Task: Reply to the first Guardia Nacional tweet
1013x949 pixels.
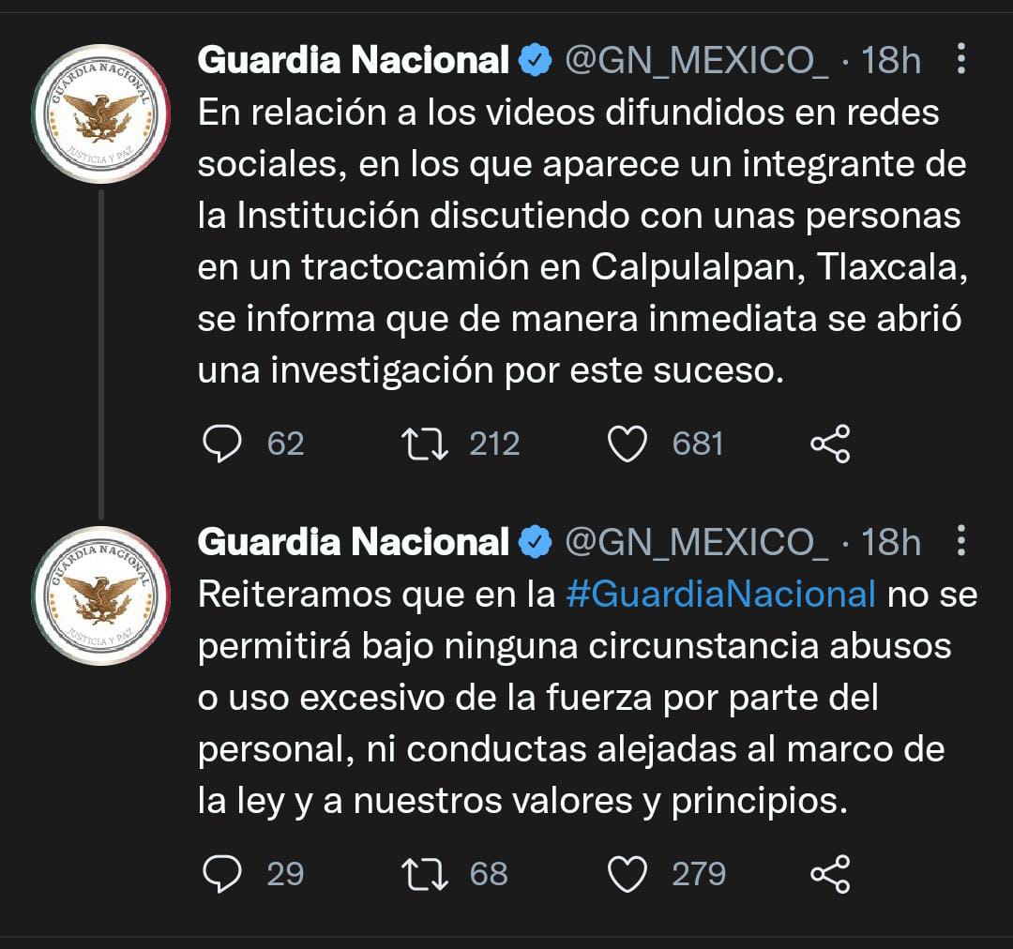Action: tap(222, 444)
